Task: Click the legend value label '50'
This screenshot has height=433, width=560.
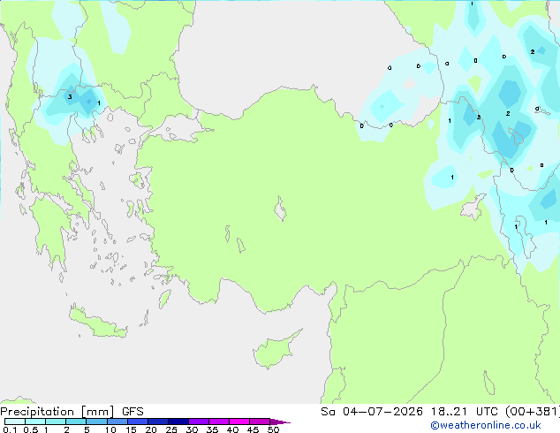Action: [273, 429]
